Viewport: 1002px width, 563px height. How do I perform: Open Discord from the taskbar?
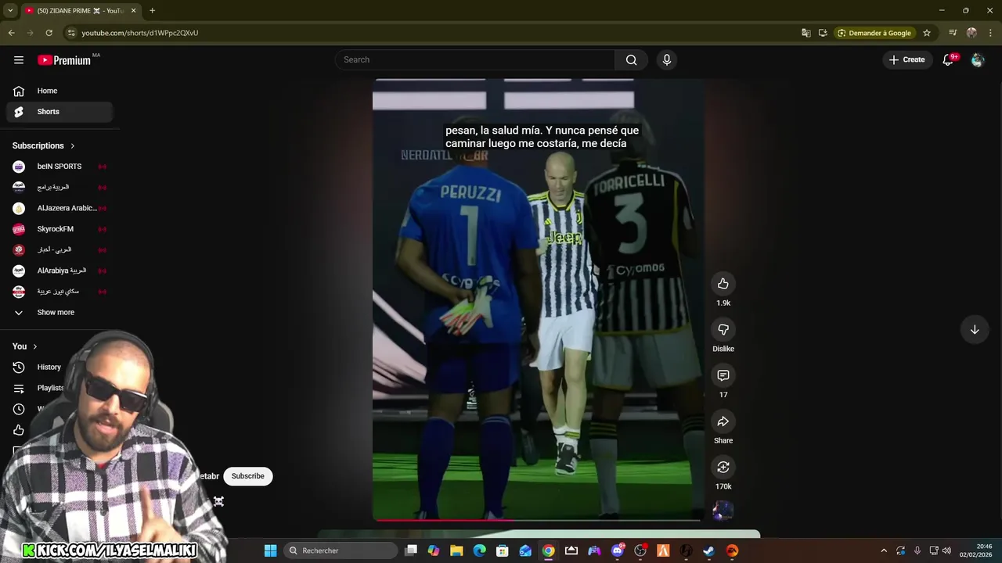(x=618, y=550)
